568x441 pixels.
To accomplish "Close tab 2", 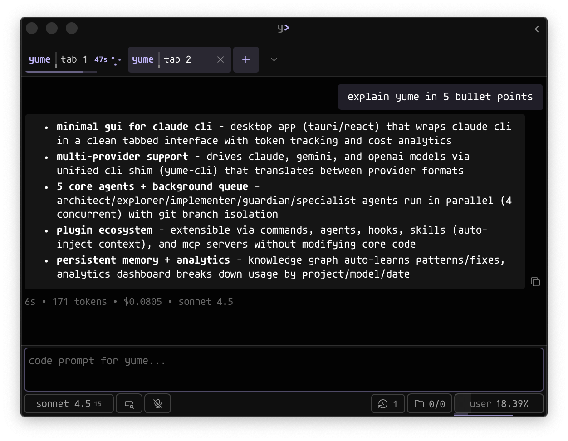I will click(220, 59).
